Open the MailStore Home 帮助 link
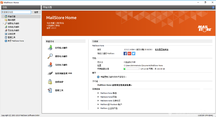 pyautogui.click(x=108, y=93)
